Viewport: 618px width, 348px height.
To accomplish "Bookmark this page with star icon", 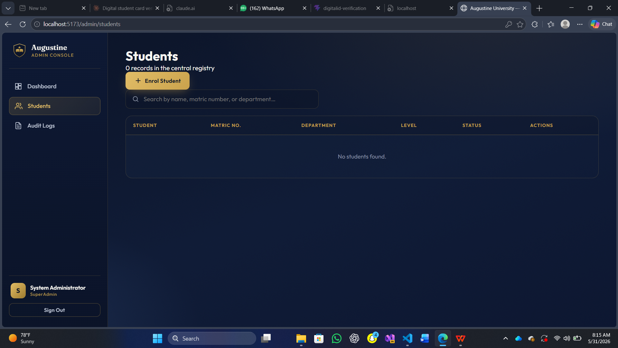I will click(520, 24).
